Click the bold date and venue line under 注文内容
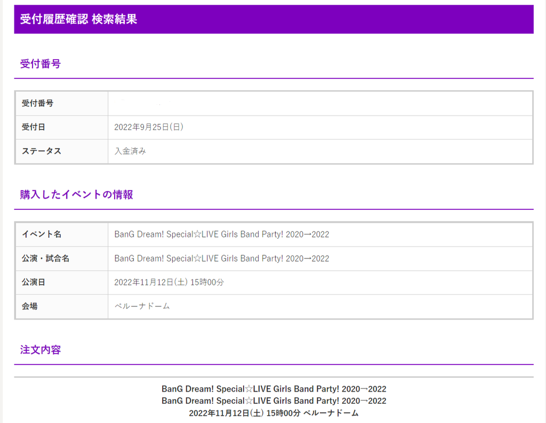This screenshot has width=546, height=423. click(x=274, y=413)
